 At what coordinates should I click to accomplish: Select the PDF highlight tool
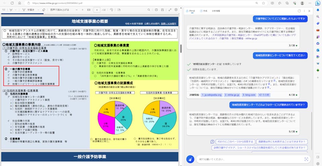pos(11,10)
